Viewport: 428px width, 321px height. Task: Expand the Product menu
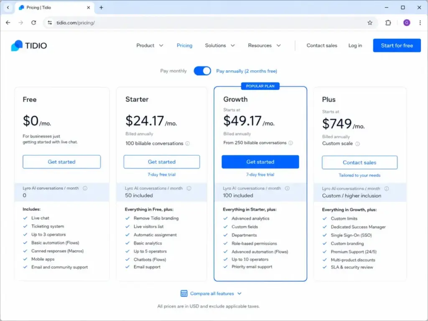pyautogui.click(x=150, y=45)
